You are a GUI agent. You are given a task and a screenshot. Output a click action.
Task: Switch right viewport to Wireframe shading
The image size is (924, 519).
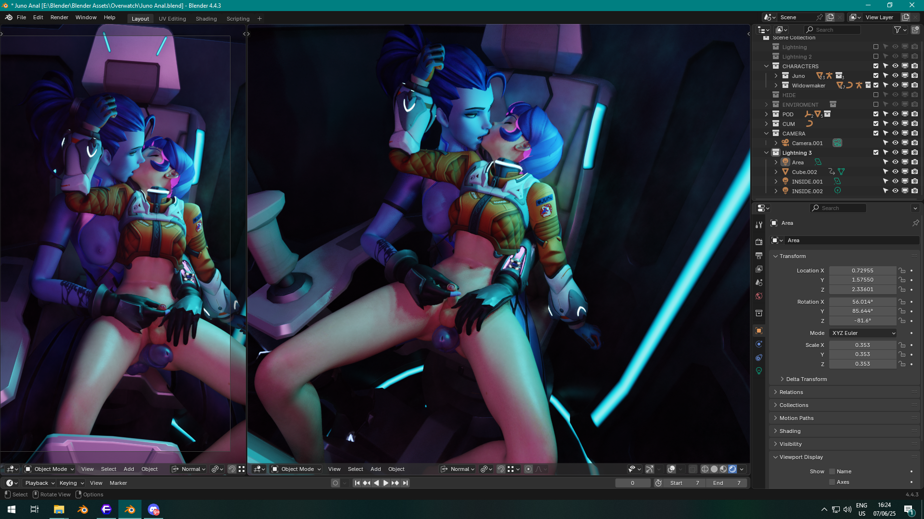tap(705, 469)
